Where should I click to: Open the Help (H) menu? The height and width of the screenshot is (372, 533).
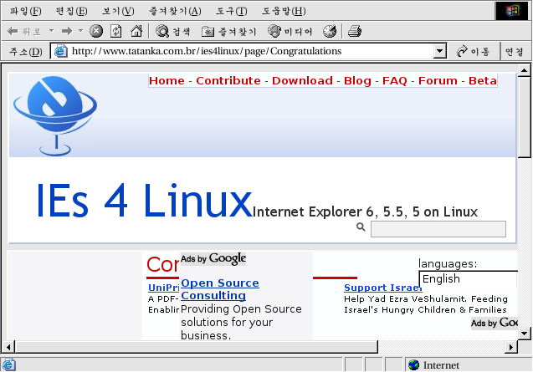(x=284, y=11)
